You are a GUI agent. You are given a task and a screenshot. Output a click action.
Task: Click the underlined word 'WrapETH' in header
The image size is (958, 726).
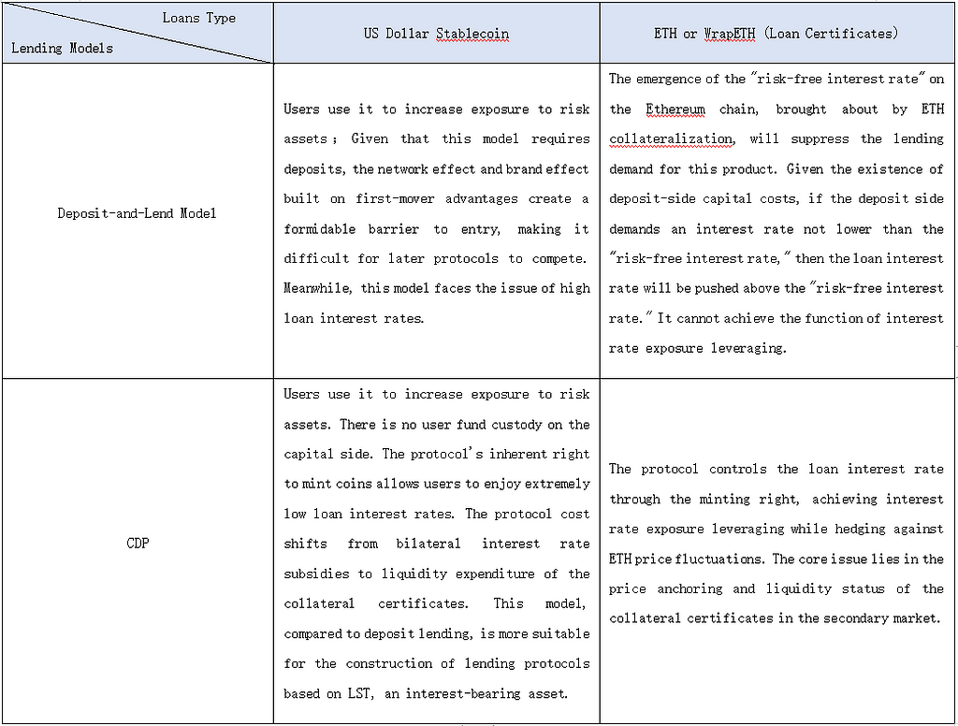[x=730, y=34]
